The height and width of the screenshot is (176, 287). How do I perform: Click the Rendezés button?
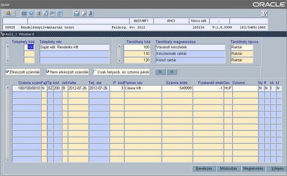tap(204, 169)
